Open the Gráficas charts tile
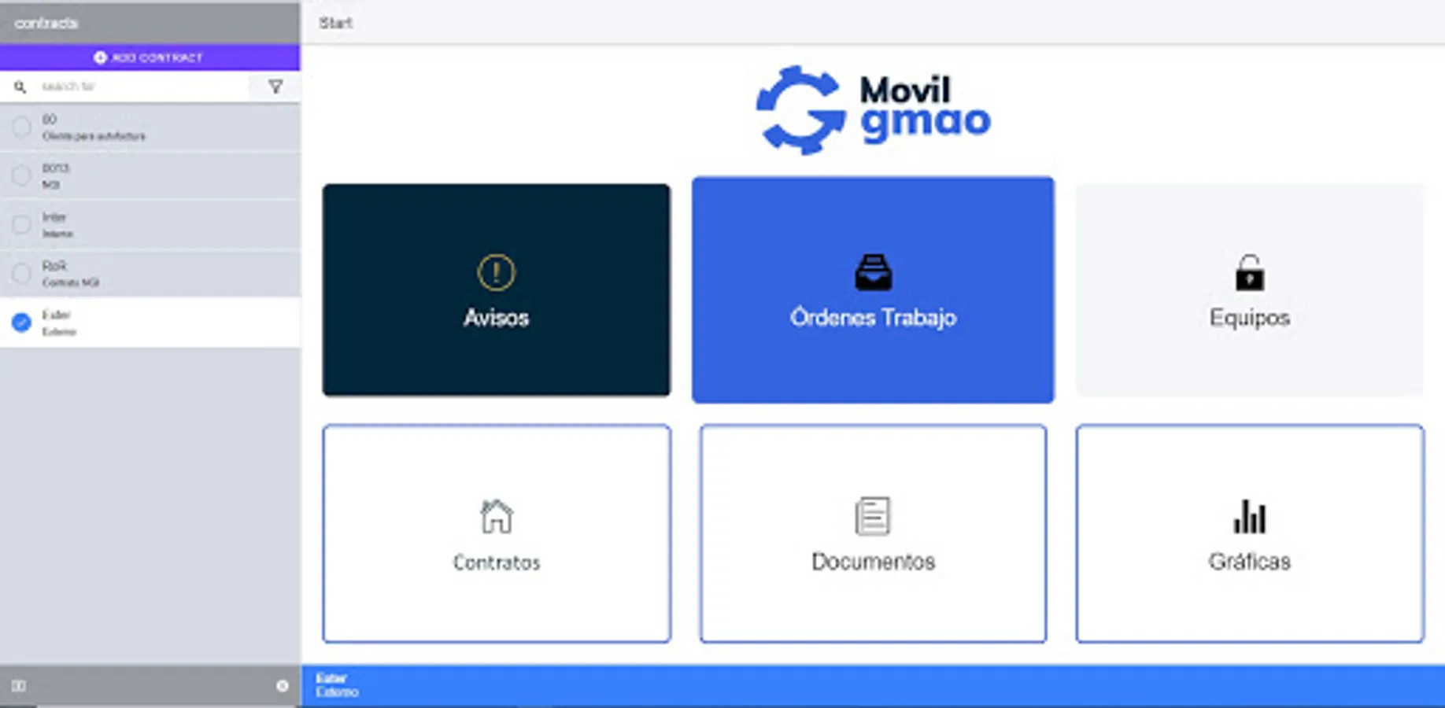The image size is (1445, 708). [x=1250, y=533]
